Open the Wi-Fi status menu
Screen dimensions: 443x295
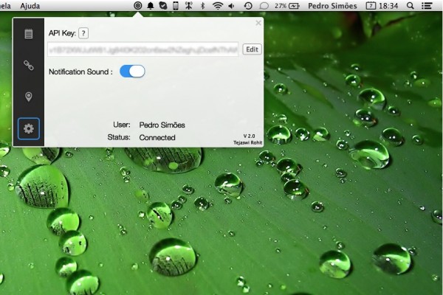pos(218,6)
